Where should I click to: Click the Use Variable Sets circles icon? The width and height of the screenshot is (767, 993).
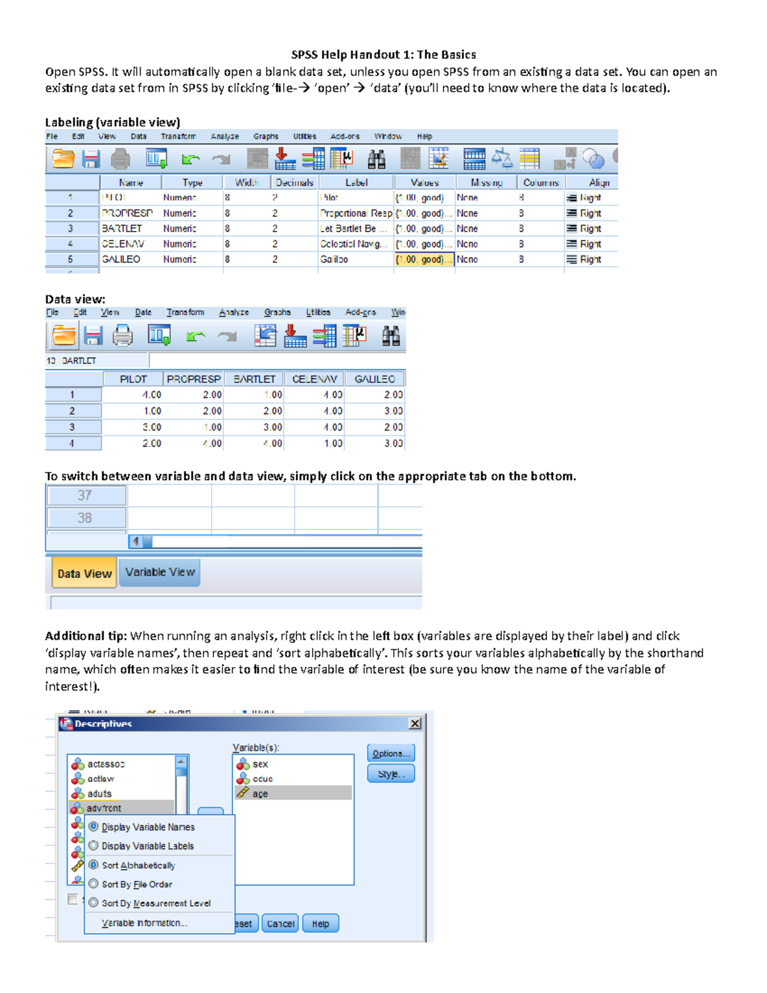click(593, 159)
